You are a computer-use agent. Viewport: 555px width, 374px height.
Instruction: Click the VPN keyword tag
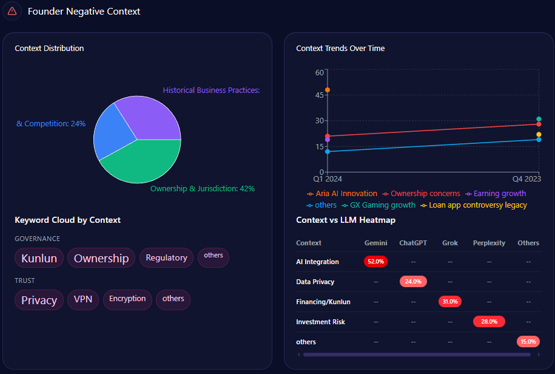pos(82,300)
